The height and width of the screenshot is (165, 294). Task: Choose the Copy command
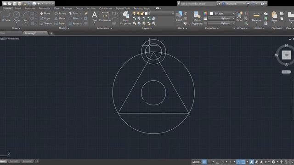(45, 18)
